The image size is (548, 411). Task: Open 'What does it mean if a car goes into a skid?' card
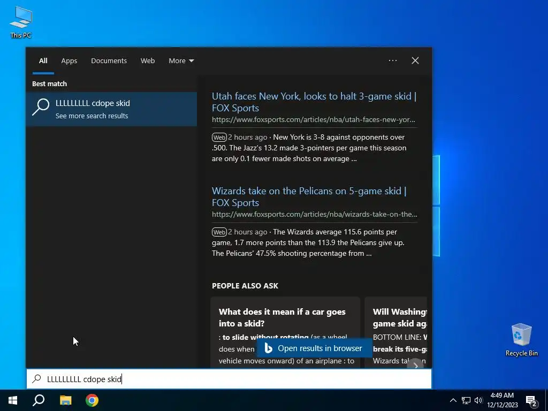pos(285,332)
